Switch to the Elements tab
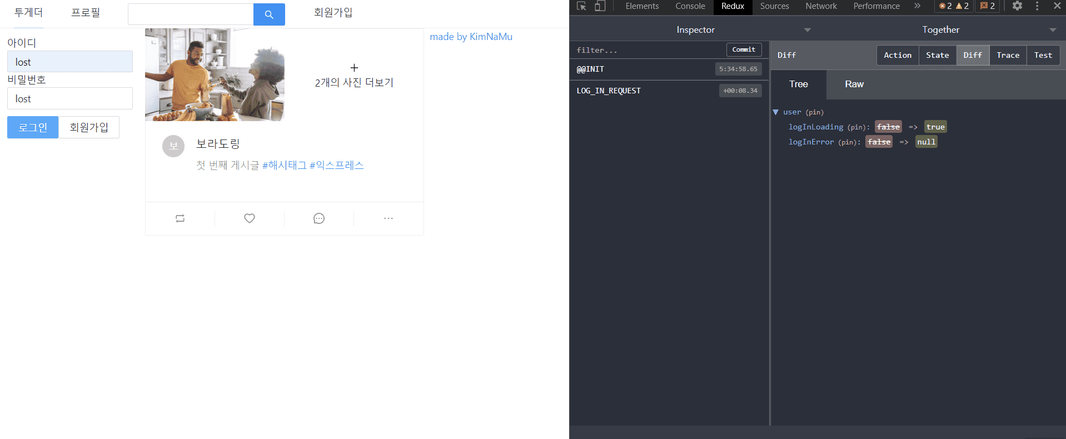 point(642,6)
